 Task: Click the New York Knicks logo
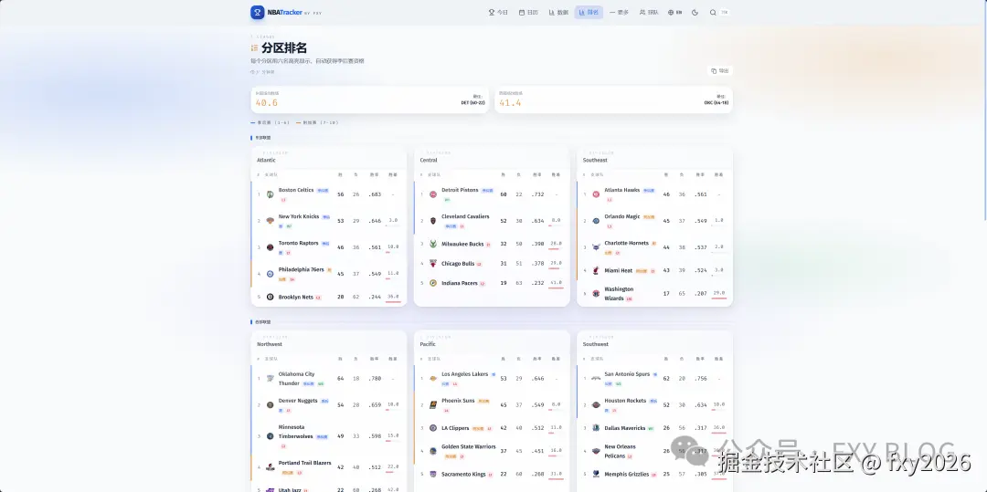tap(270, 221)
